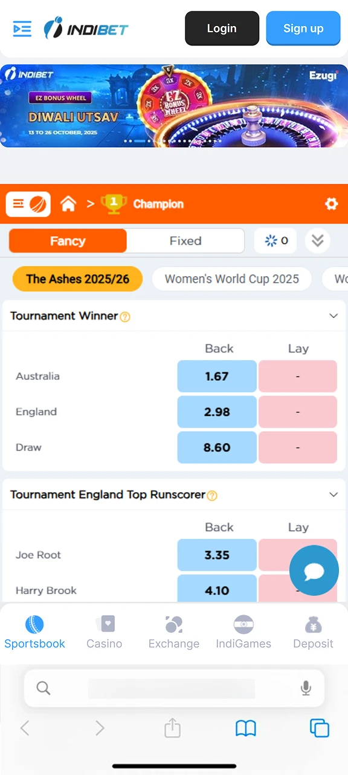This screenshot has height=775, width=348.
Task: Back Australia at odds 1.67
Action: [x=217, y=376]
